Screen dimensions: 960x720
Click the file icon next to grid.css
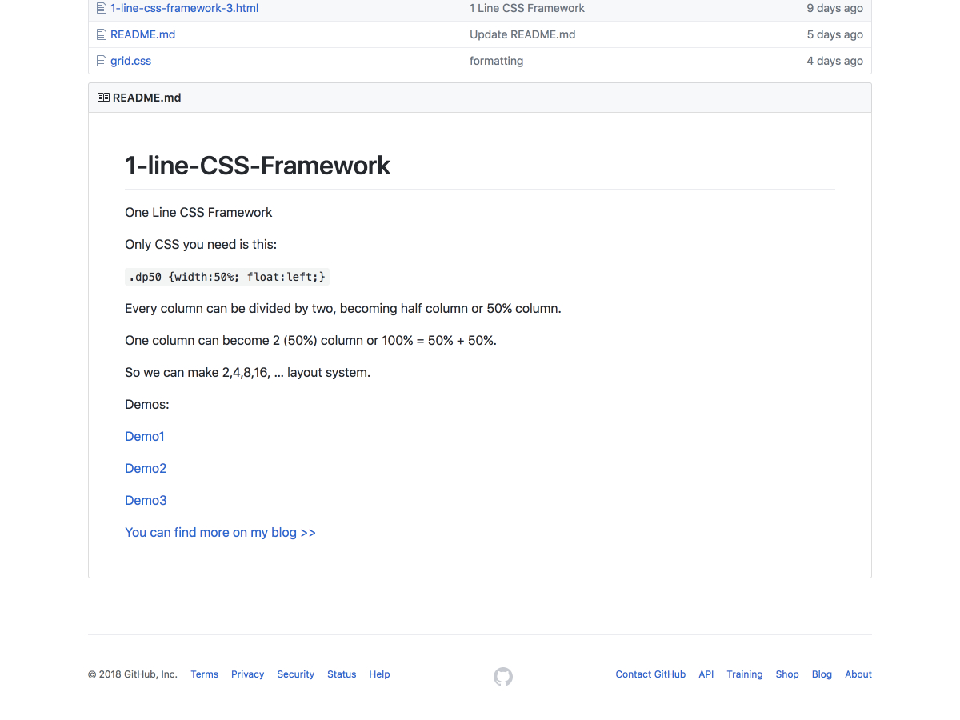pyautogui.click(x=102, y=61)
